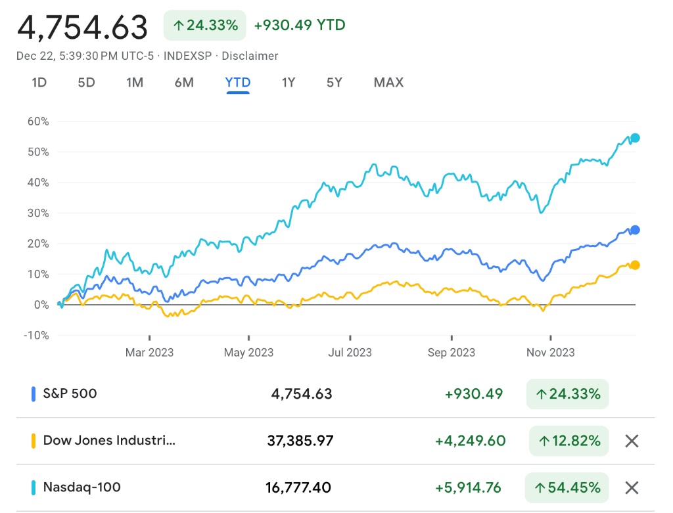The image size is (673, 513).
Task: Click the Nasdaq-100 cyan endpoint dot on chart
Action: [x=635, y=138]
